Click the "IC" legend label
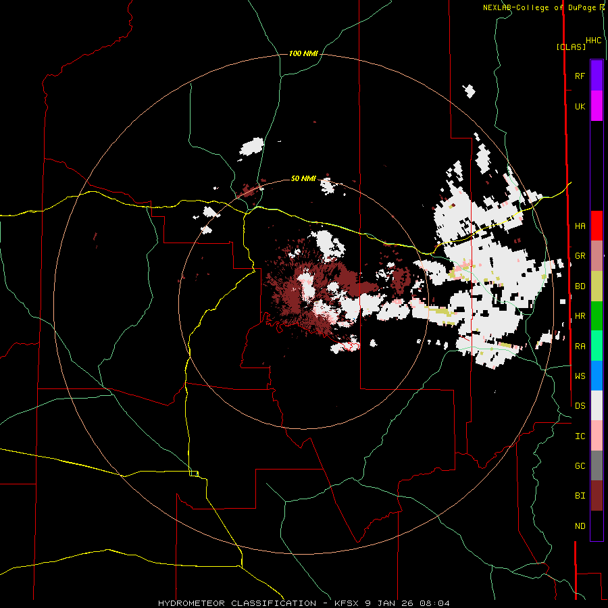The width and height of the screenshot is (608, 608). pos(580,436)
